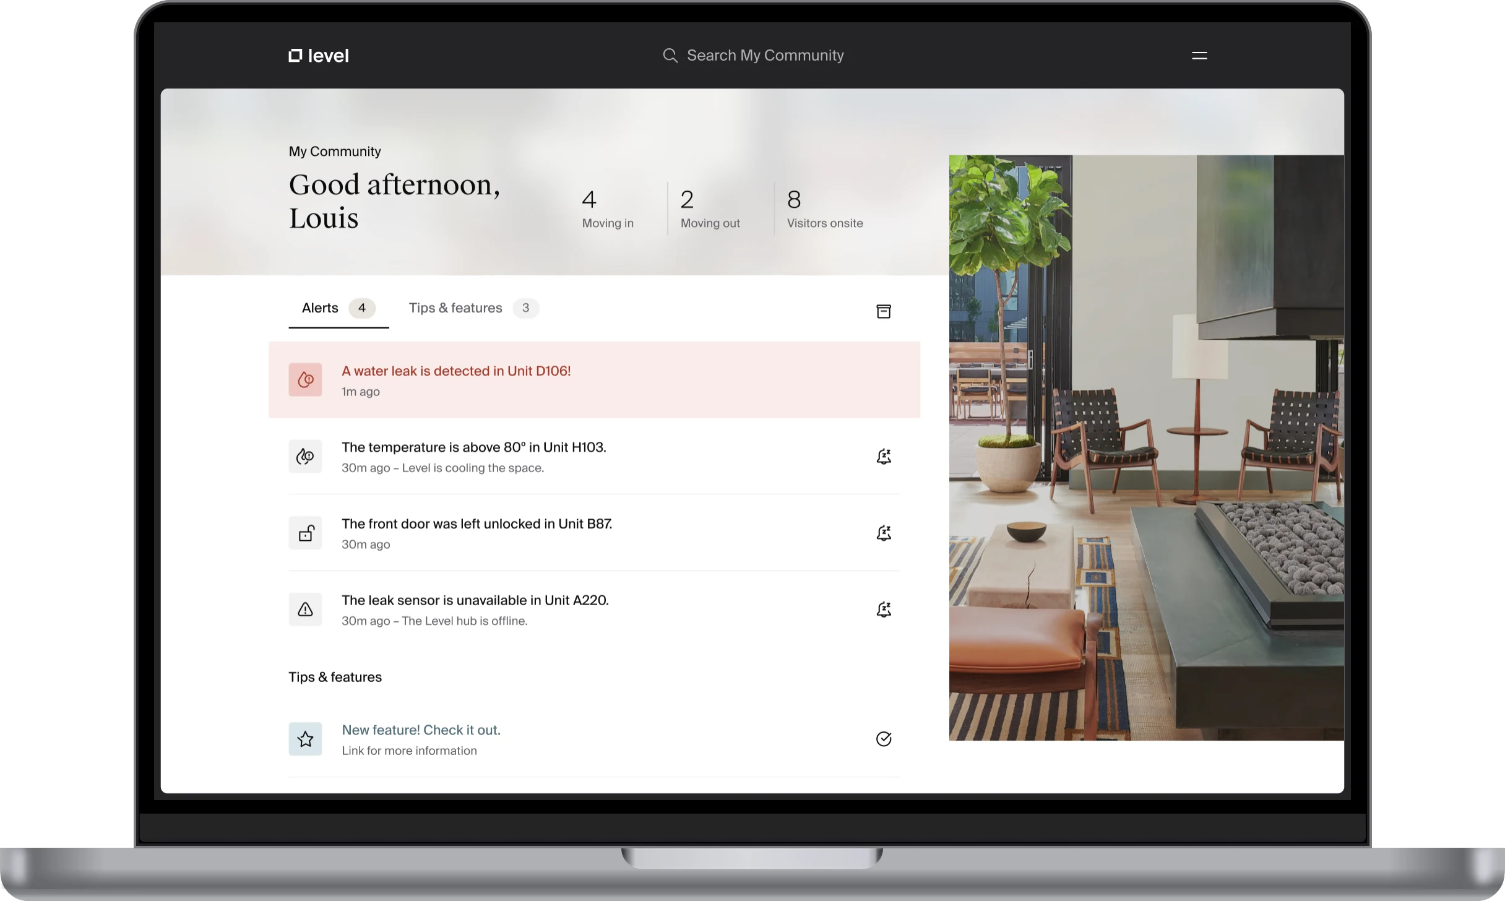The height and width of the screenshot is (909, 1505).
Task: Click the Search My Community field
Action: 753,56
